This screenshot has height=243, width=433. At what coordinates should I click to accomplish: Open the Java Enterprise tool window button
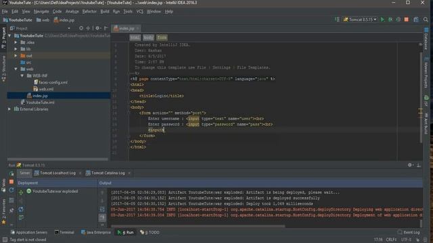pos(96,232)
